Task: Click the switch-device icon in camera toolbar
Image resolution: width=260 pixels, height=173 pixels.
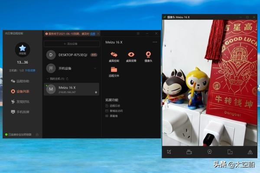Action: [x=230, y=152]
